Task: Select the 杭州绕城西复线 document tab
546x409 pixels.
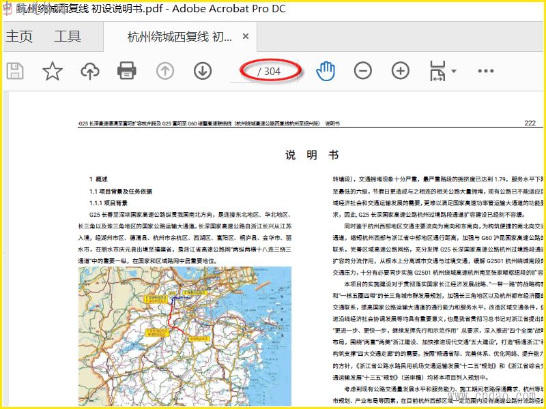Action: click(x=179, y=37)
